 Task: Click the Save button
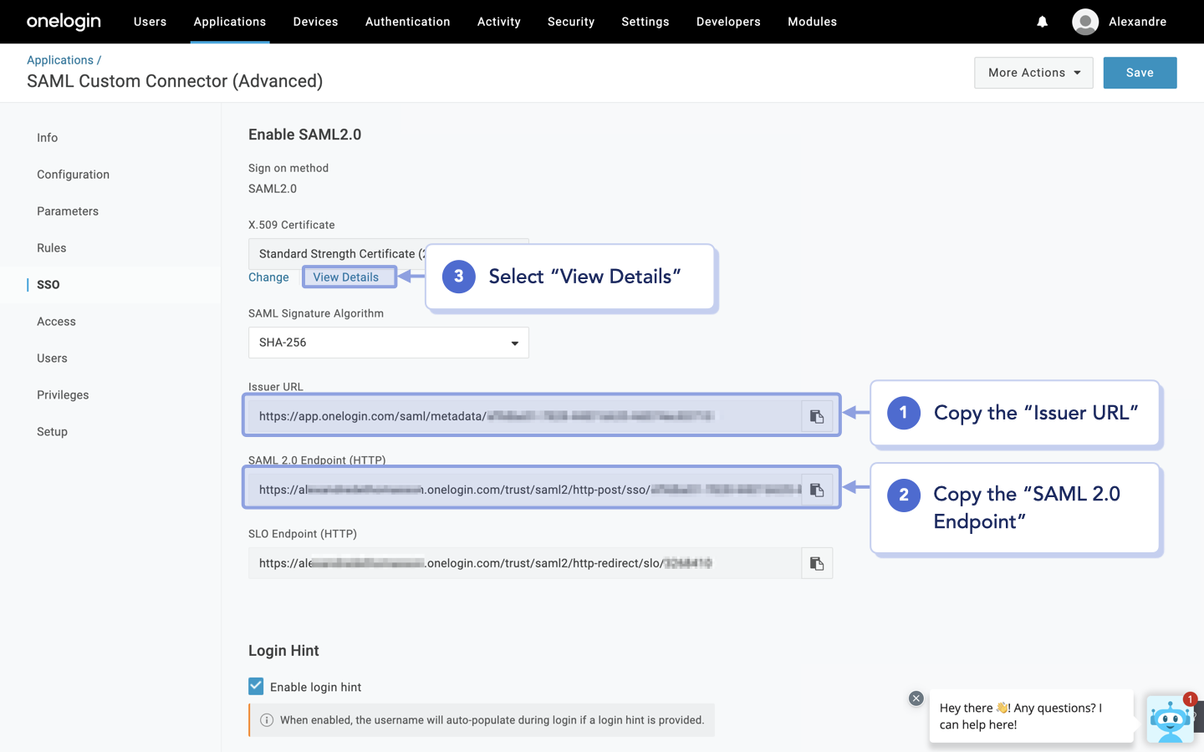coord(1140,73)
